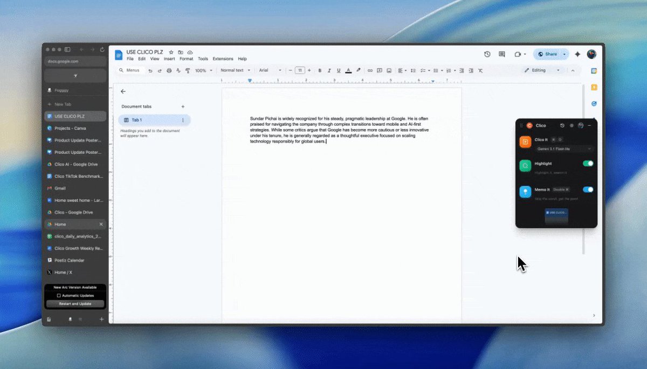
Task: Click the Menus search box in Docs toolbar
Action: (x=130, y=70)
